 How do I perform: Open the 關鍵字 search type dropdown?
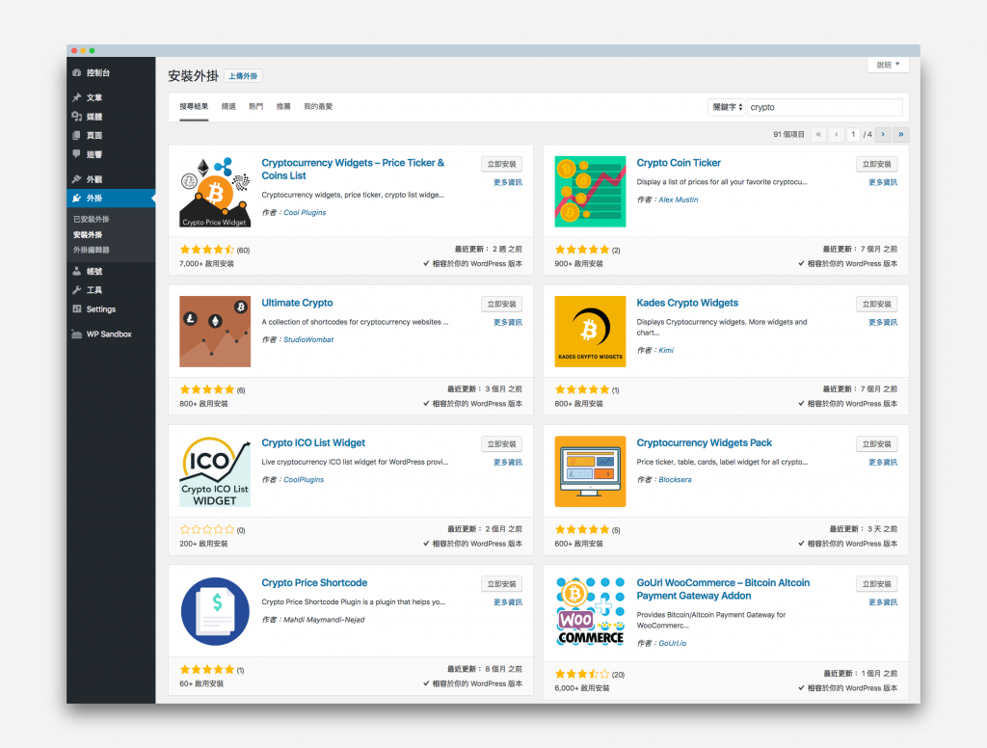(727, 107)
